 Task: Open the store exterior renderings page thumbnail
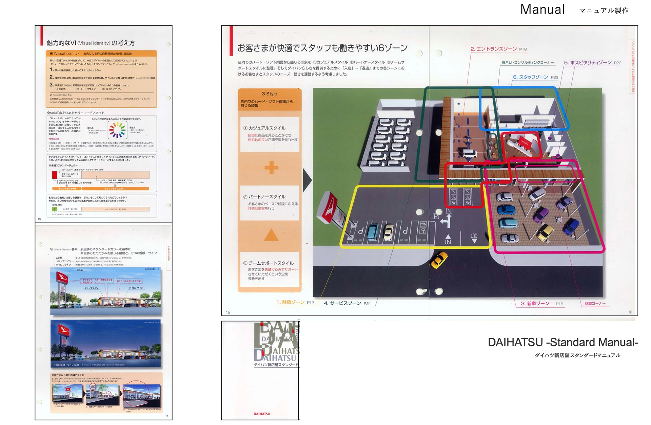103,322
